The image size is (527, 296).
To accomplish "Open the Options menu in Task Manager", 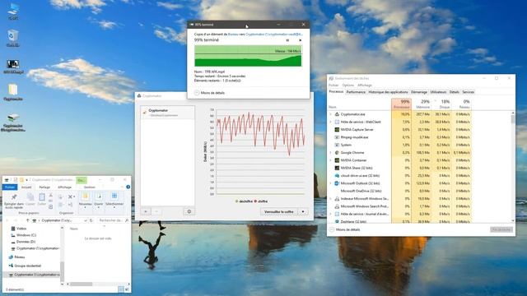I will tap(347, 86).
